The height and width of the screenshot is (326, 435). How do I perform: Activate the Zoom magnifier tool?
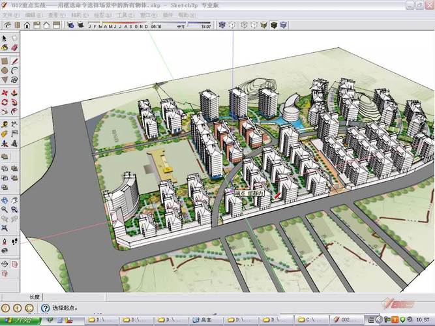5,209
